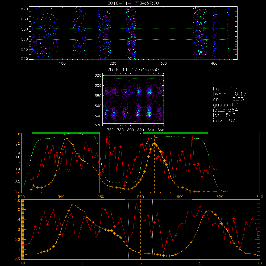Screen dimensions: 266x266
Task: Click y-axis label '600' of the top wide plot
Action: pyautogui.click(x=24, y=19)
